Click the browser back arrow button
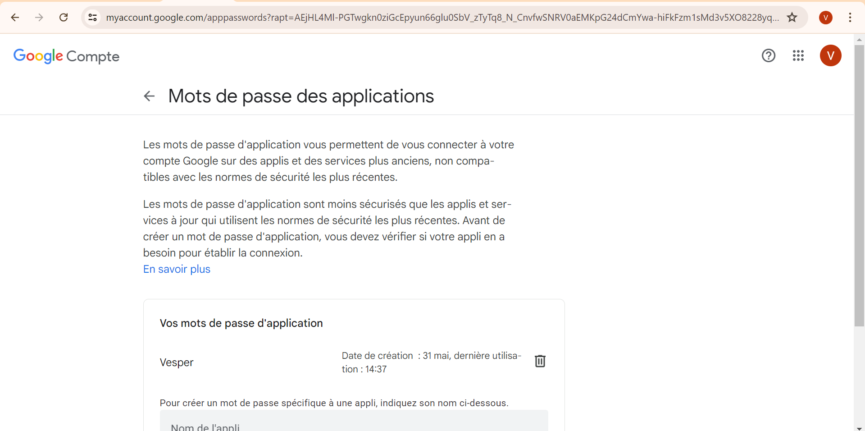Screen dimensions: 865x431 15,18
